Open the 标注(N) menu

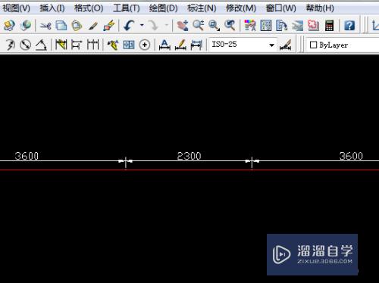click(x=202, y=8)
